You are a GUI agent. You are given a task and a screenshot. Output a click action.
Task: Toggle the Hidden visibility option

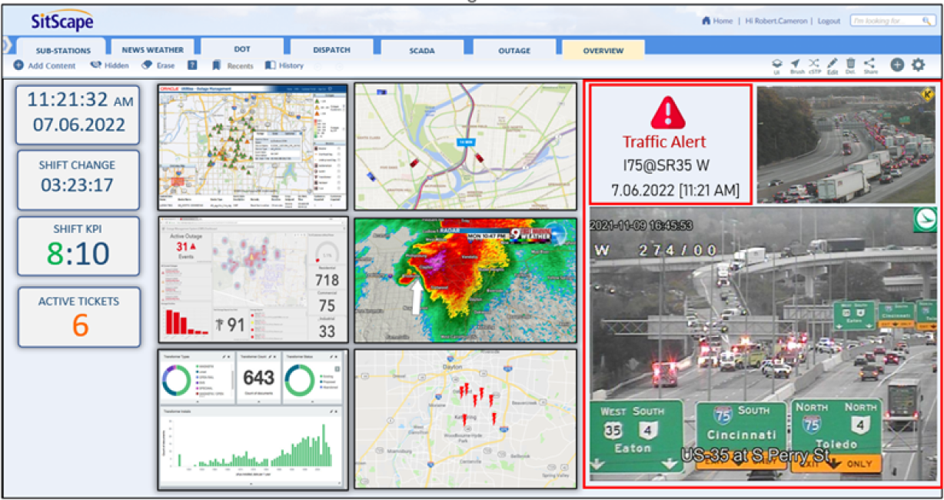[x=109, y=66]
